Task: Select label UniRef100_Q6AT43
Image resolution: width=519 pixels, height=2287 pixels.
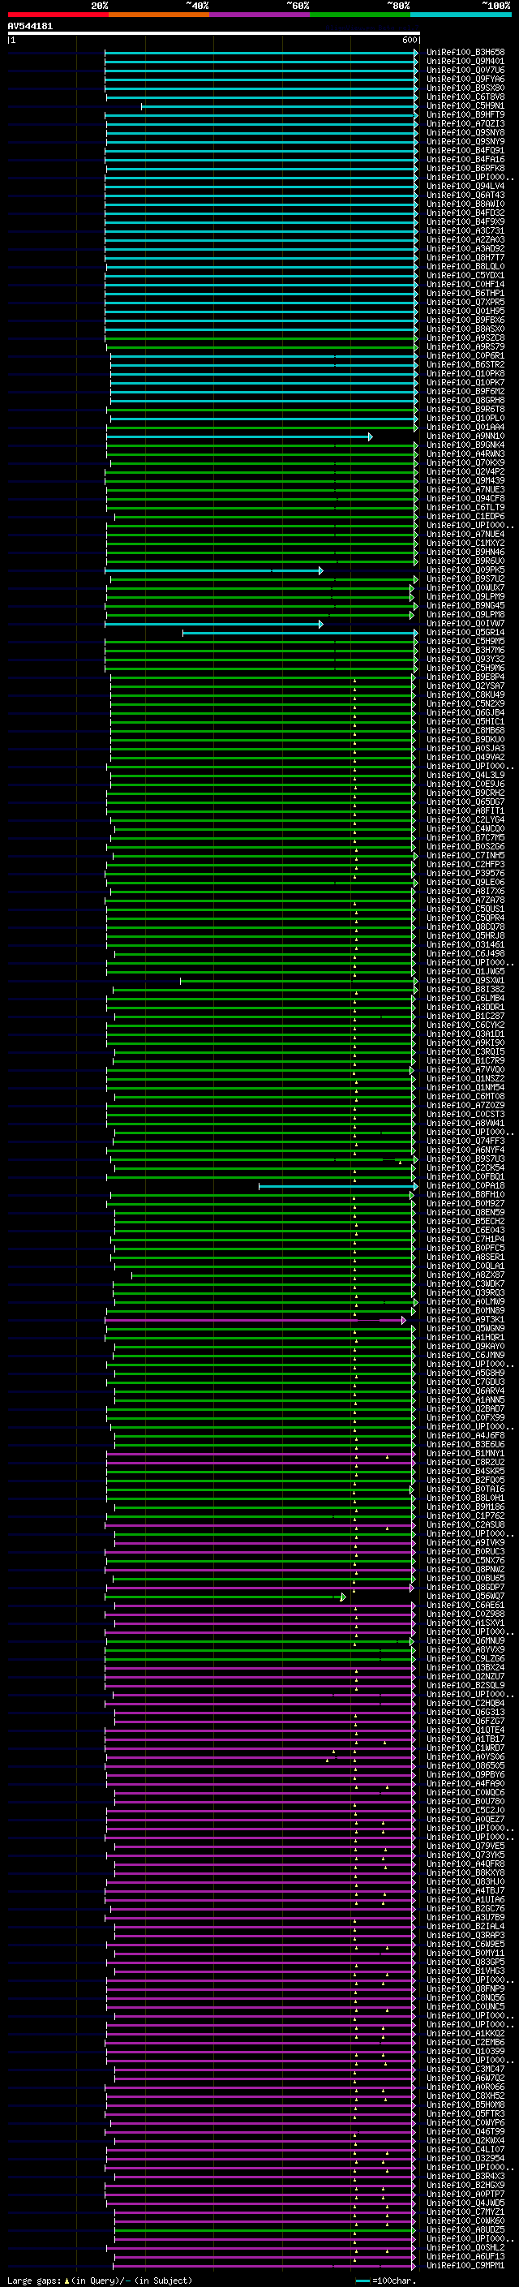Action: [465, 196]
